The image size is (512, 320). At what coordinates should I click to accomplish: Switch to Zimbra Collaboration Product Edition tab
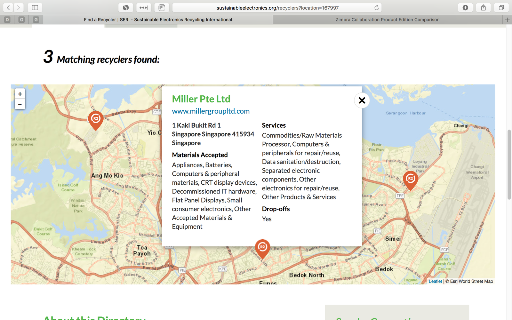pos(387,20)
